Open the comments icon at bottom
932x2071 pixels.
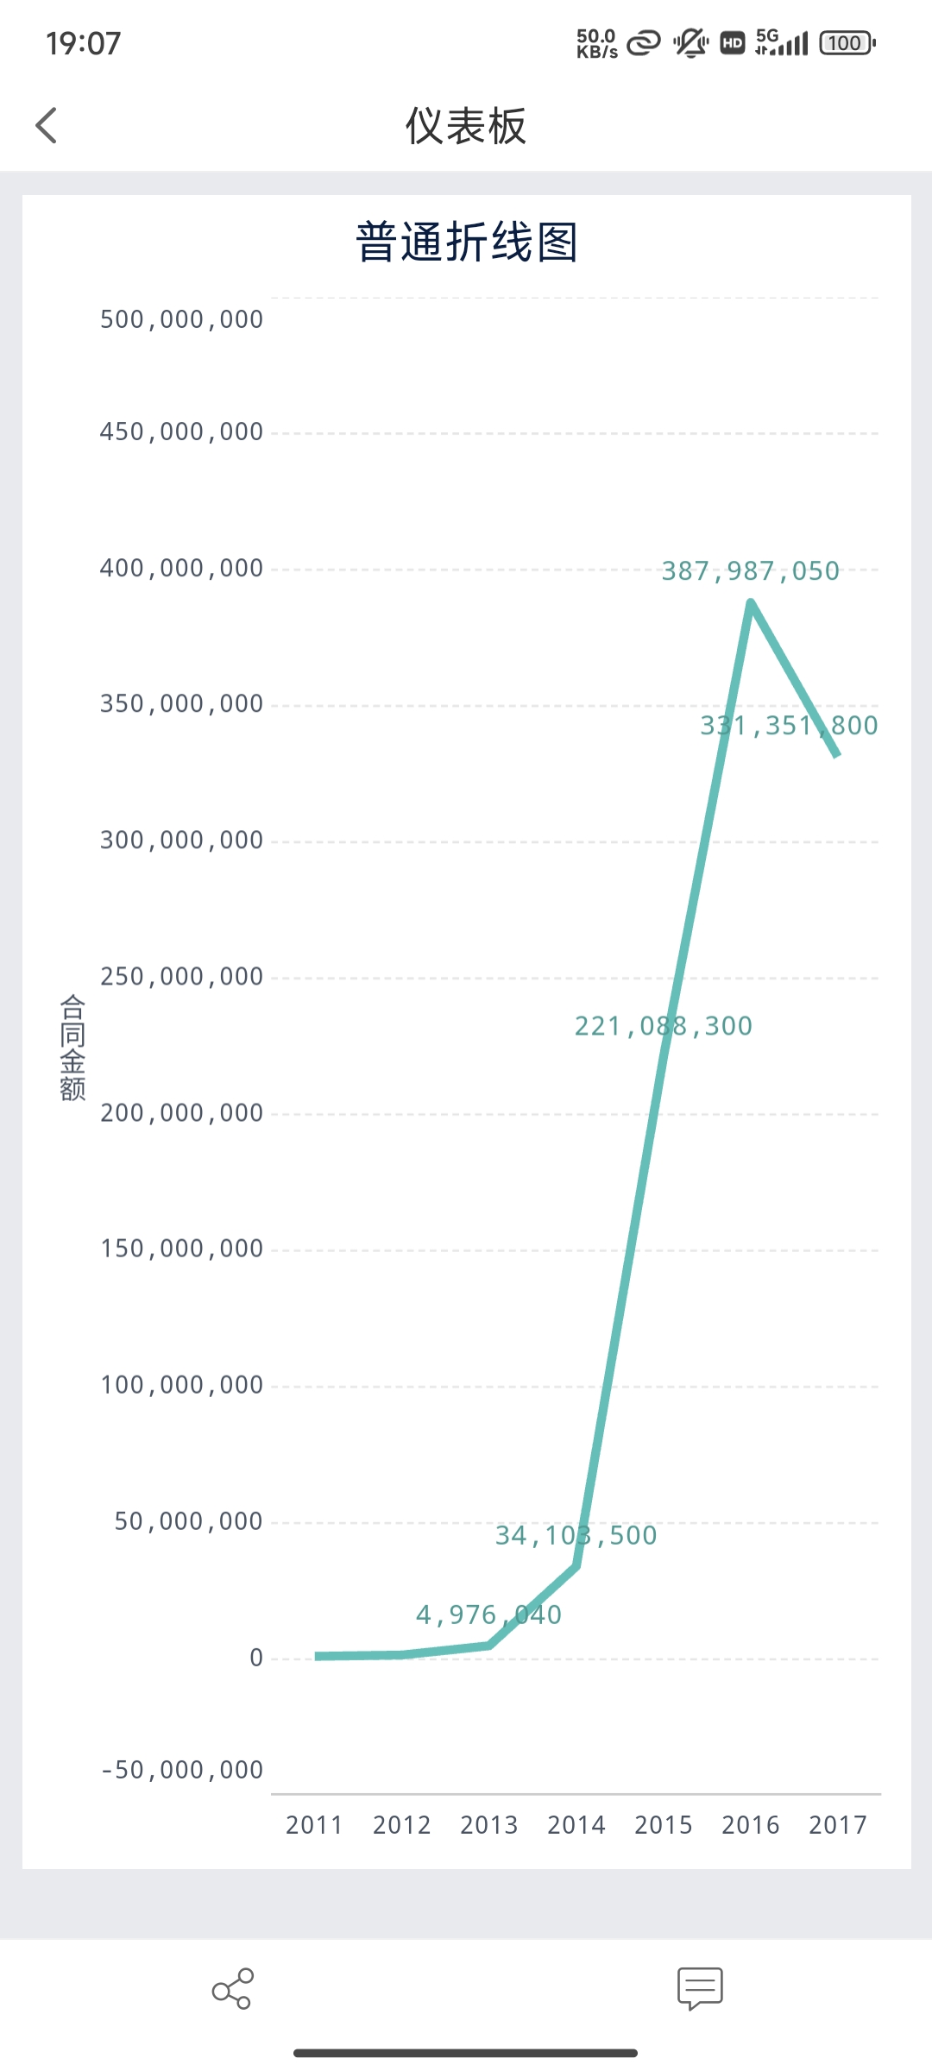point(700,1989)
